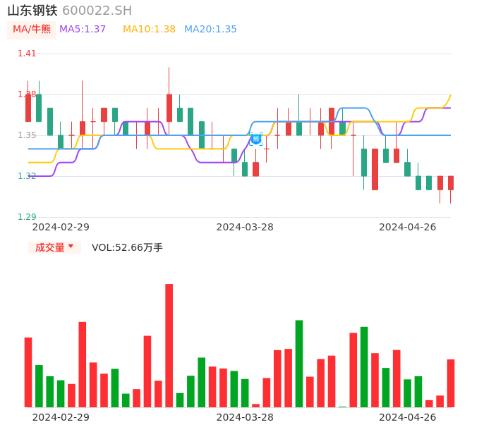Image resolution: width=484 pixels, height=427 pixels.
Task: Click the 1.29 price axis label
Action: (27, 217)
